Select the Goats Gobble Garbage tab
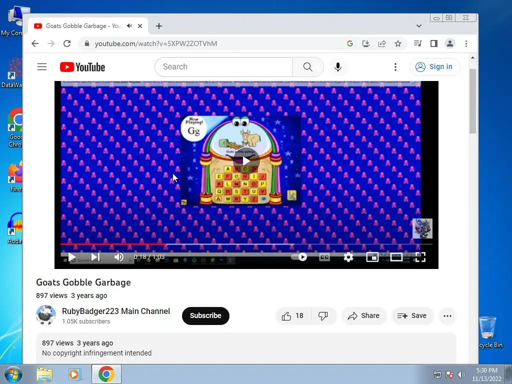The image size is (512, 384). tap(83, 26)
